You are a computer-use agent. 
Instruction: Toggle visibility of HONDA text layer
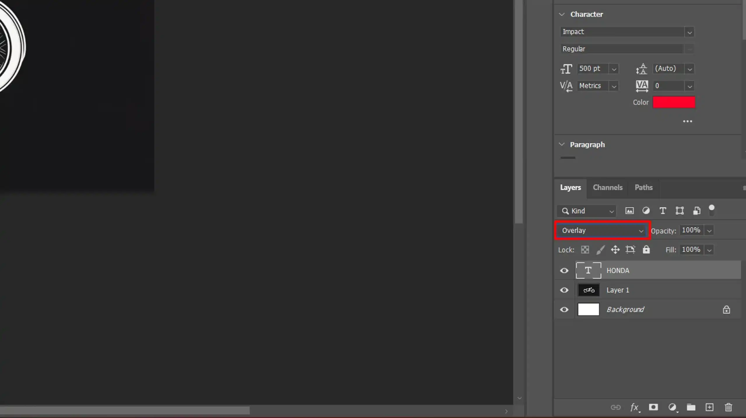tap(564, 270)
